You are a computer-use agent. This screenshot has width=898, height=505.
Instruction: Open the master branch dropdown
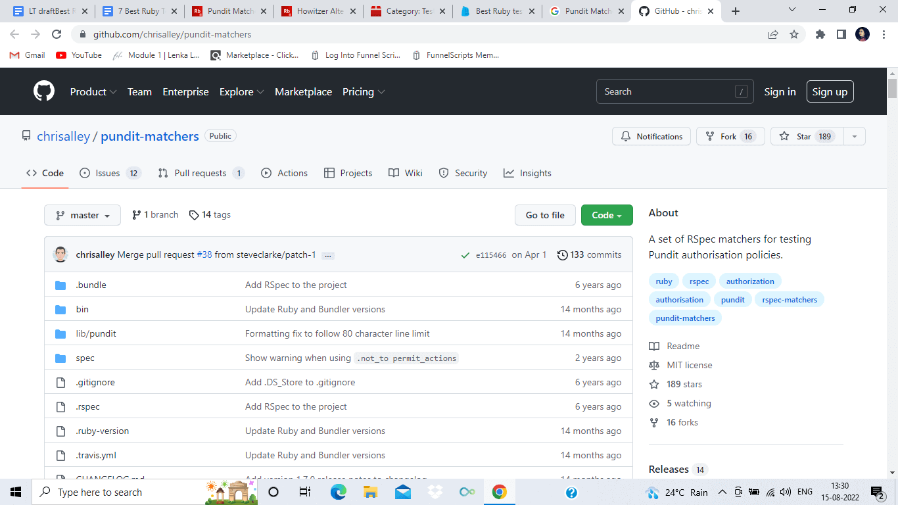point(82,215)
